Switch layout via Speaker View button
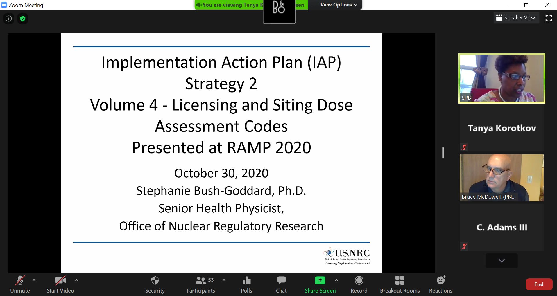 pyautogui.click(x=516, y=18)
